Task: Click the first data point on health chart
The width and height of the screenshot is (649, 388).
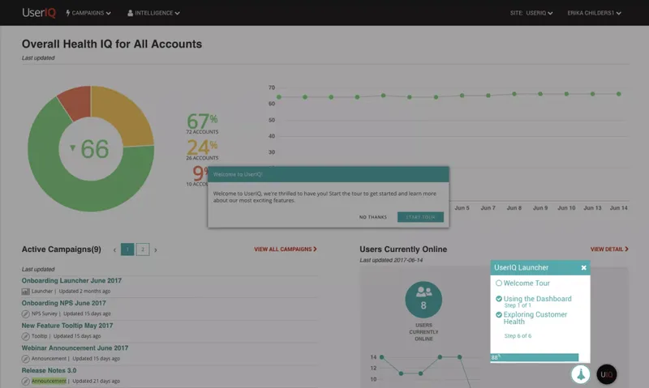Action: (x=279, y=97)
